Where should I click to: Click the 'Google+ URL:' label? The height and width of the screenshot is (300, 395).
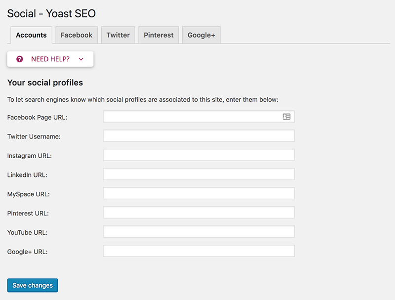coord(28,252)
